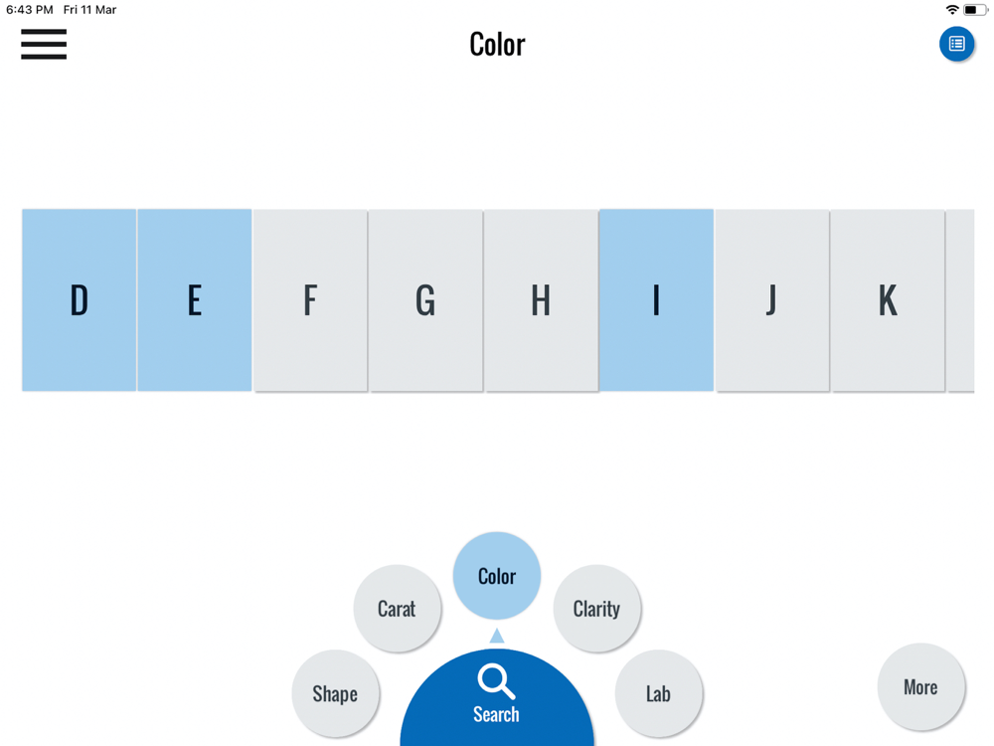994x746 pixels.
Task: Tap the partially visible next color card
Action: pyautogui.click(x=961, y=299)
